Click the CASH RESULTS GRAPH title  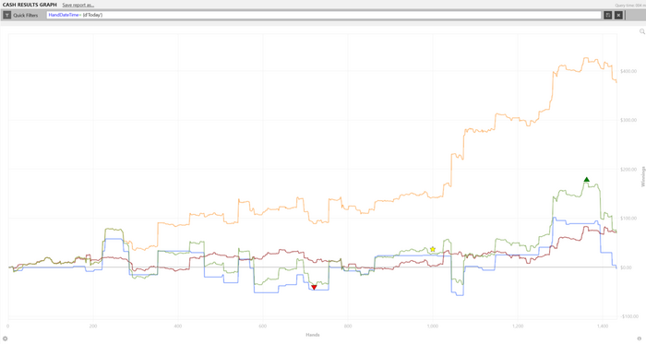30,5
